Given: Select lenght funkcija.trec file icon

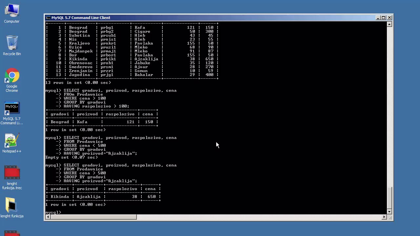Looking at the screenshot, I should (x=12, y=177).
